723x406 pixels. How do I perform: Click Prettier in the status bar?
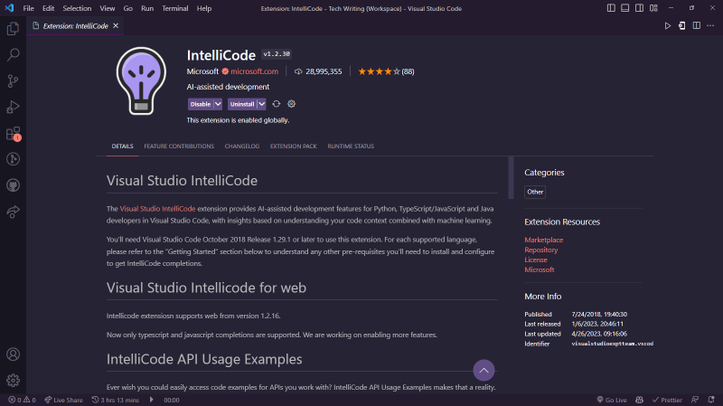click(x=667, y=400)
